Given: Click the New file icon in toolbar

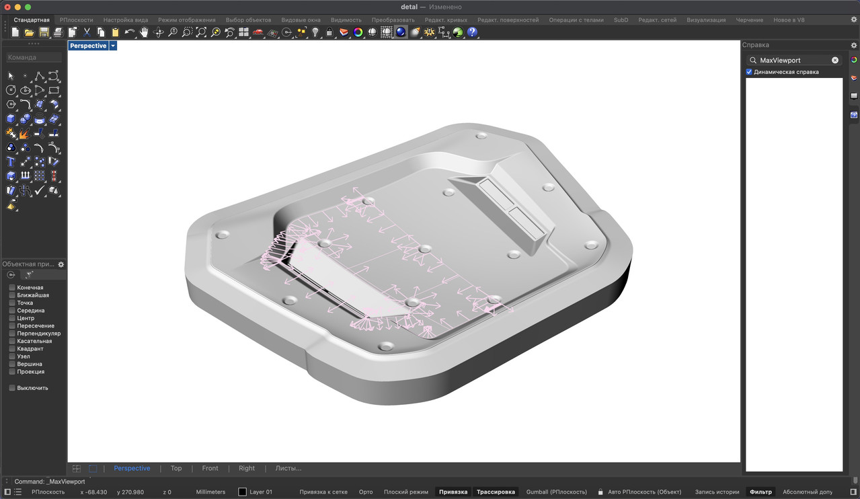Looking at the screenshot, I should (16, 32).
